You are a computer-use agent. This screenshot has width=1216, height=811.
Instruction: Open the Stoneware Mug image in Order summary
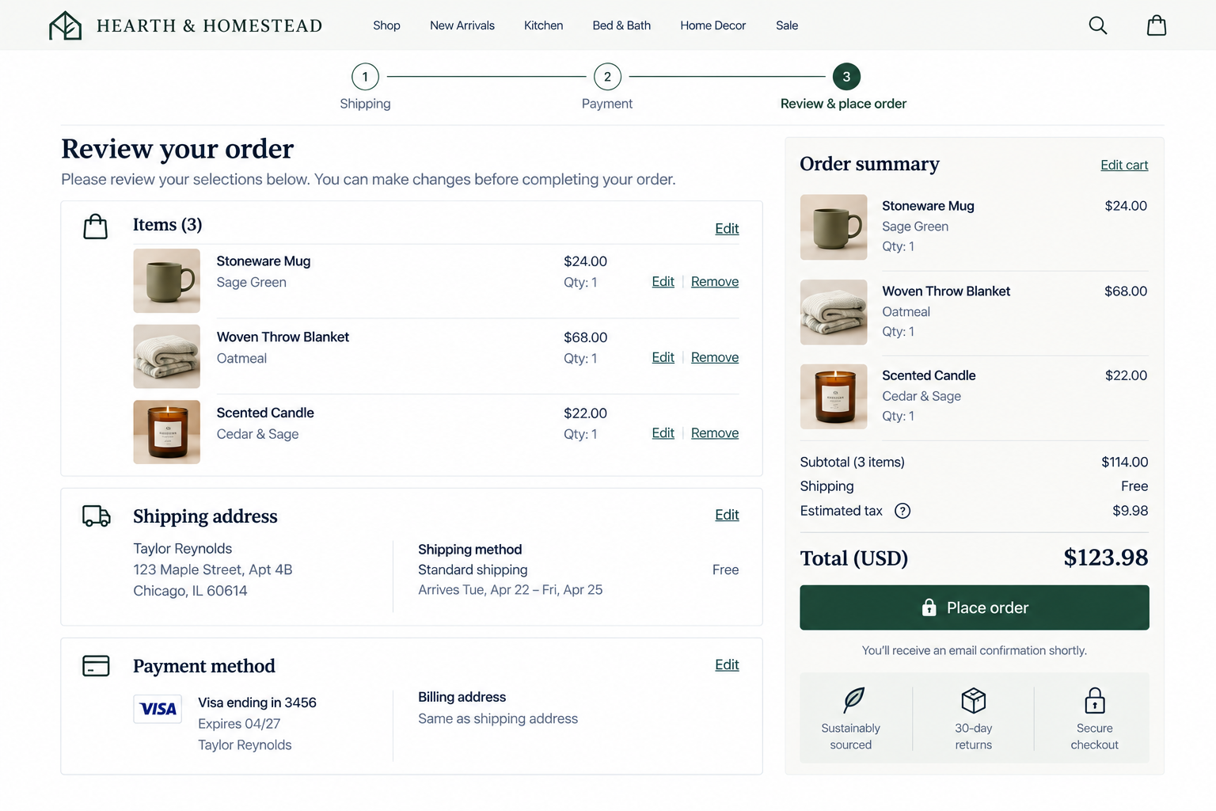834,227
